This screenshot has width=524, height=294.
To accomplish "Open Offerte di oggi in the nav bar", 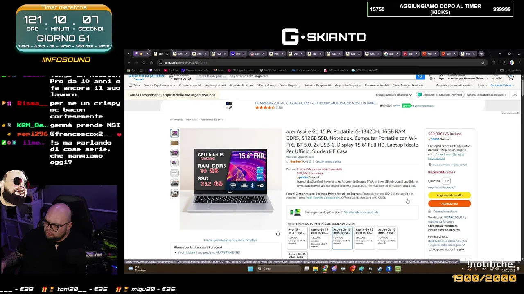I will pyautogui.click(x=266, y=85).
